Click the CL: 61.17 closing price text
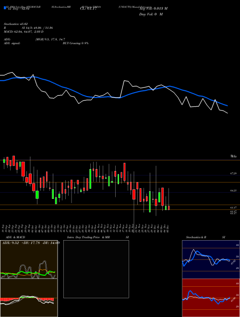Viewport: 240px width, 317px height. [89, 9]
